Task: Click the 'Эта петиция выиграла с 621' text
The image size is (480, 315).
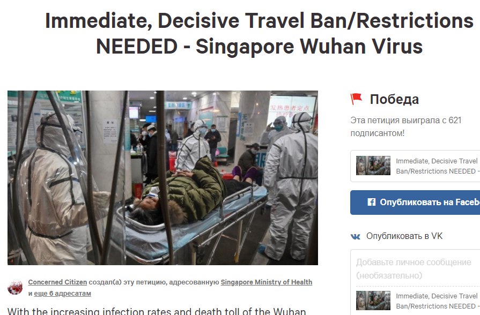Action: tap(406, 120)
